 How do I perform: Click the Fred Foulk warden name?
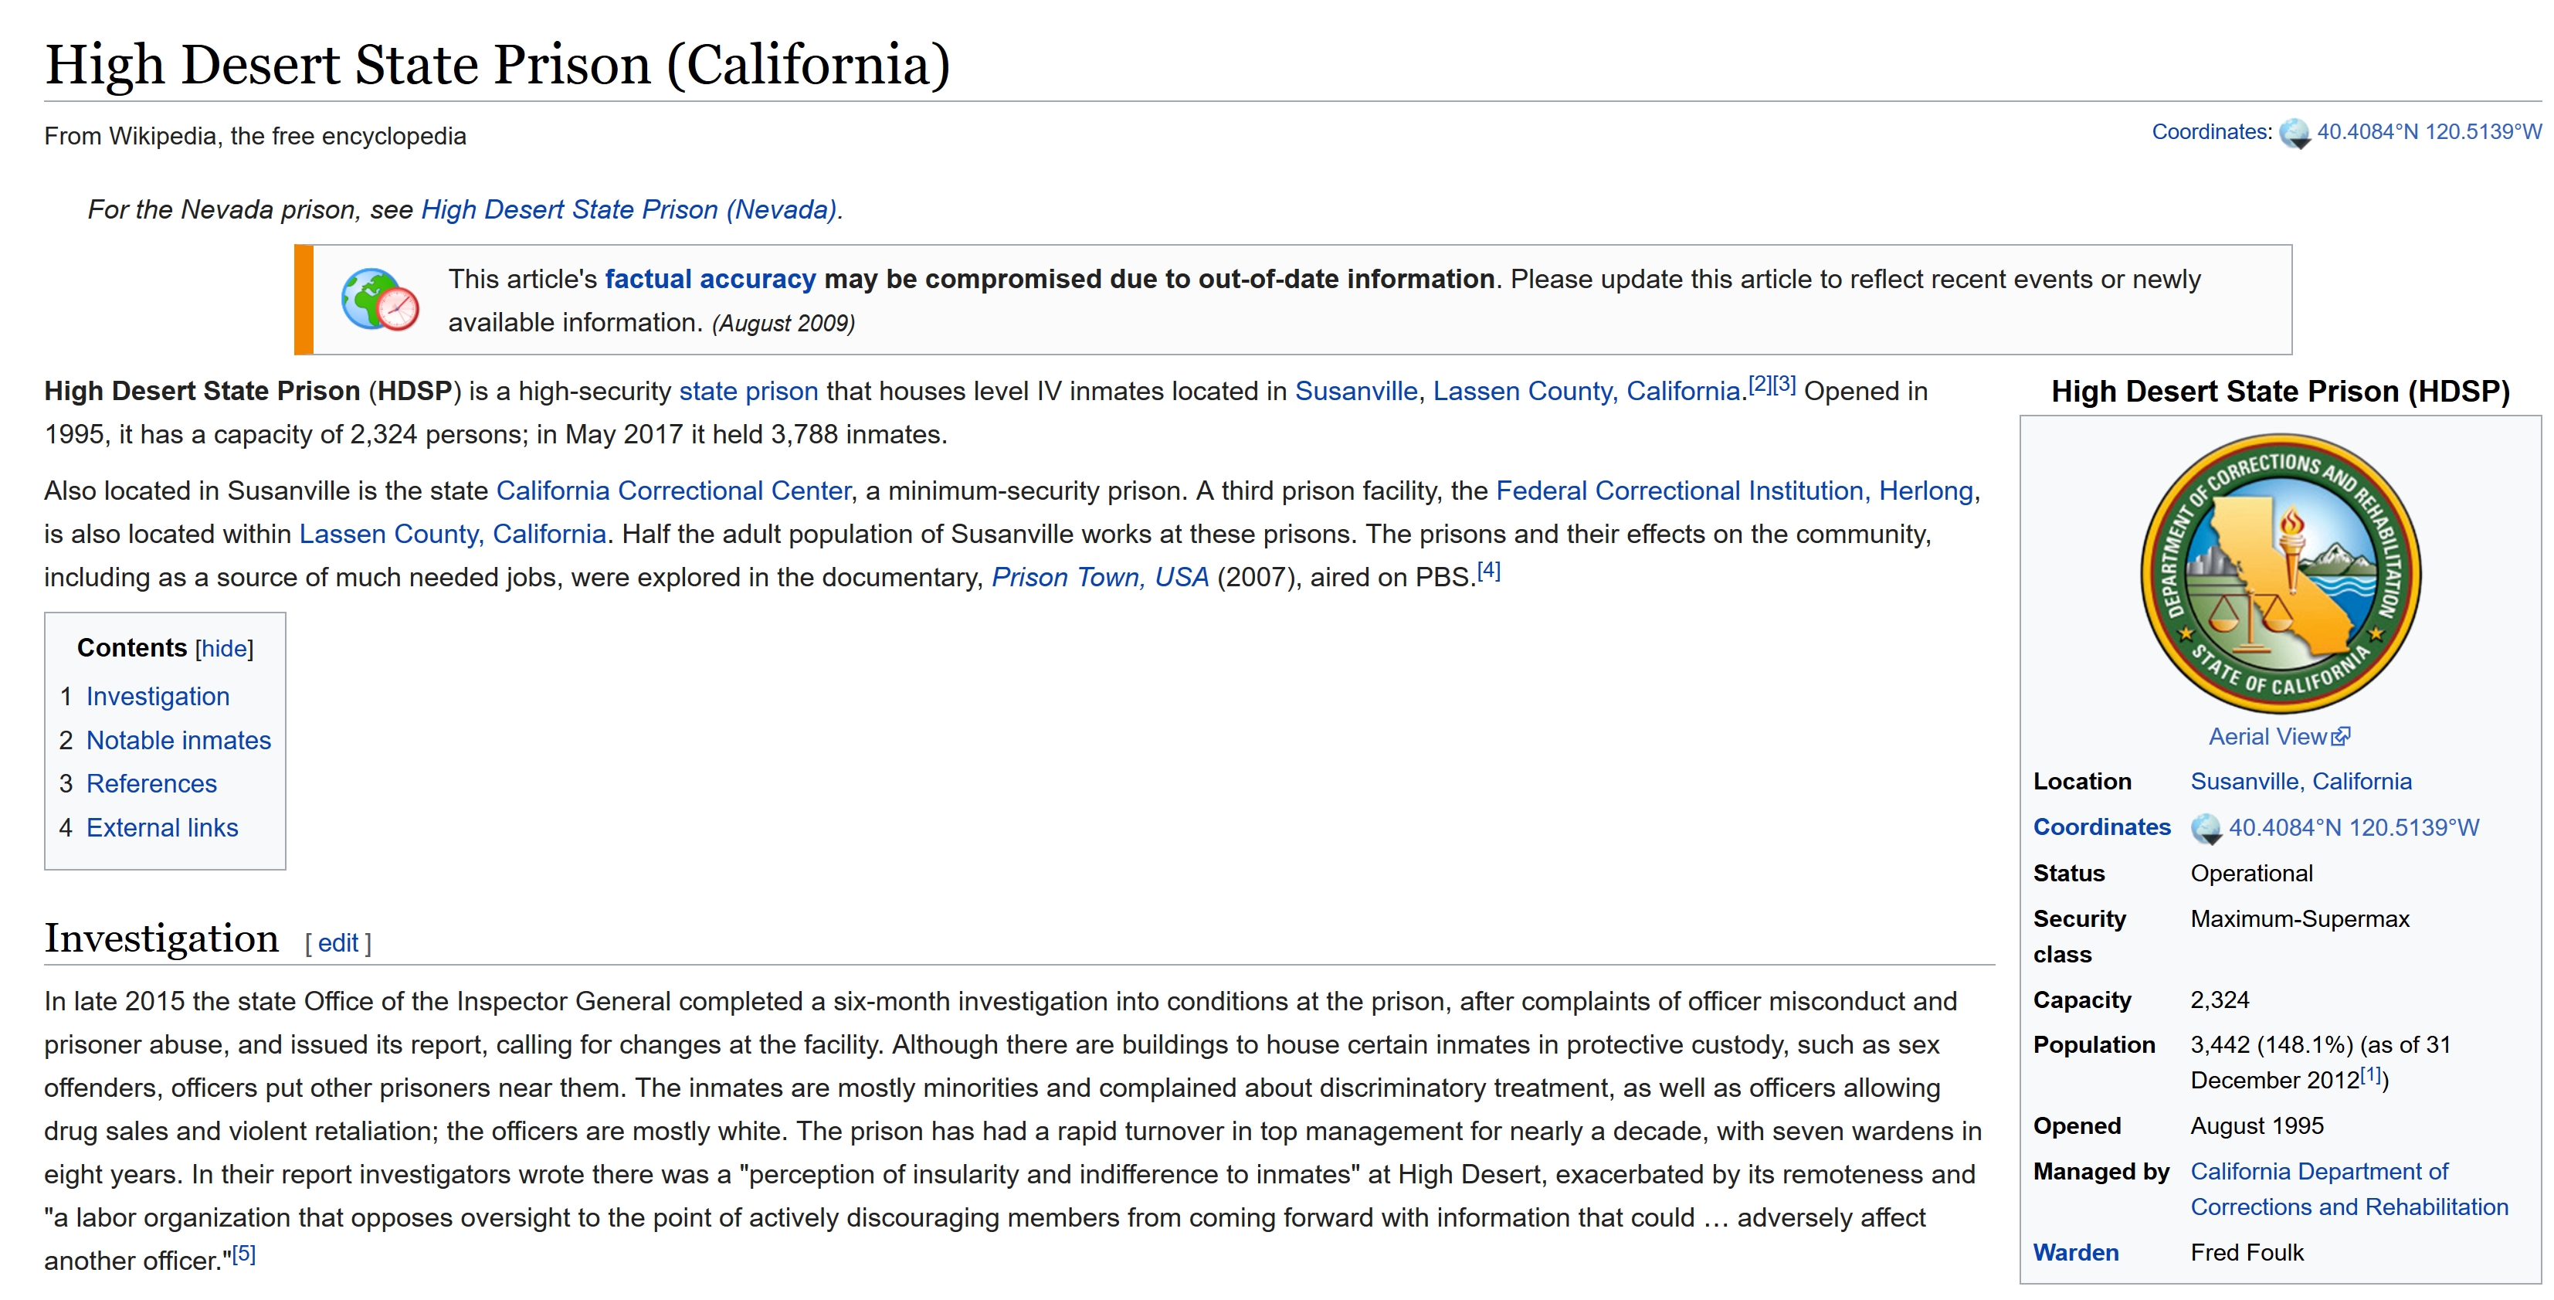point(2247,1252)
